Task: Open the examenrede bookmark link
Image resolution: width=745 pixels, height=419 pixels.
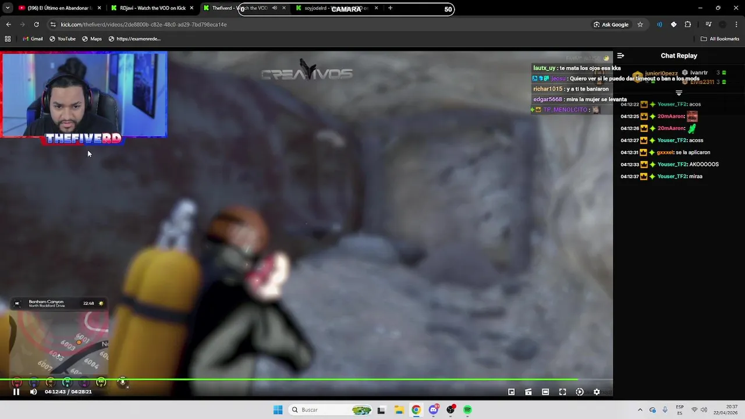Action: click(134, 39)
